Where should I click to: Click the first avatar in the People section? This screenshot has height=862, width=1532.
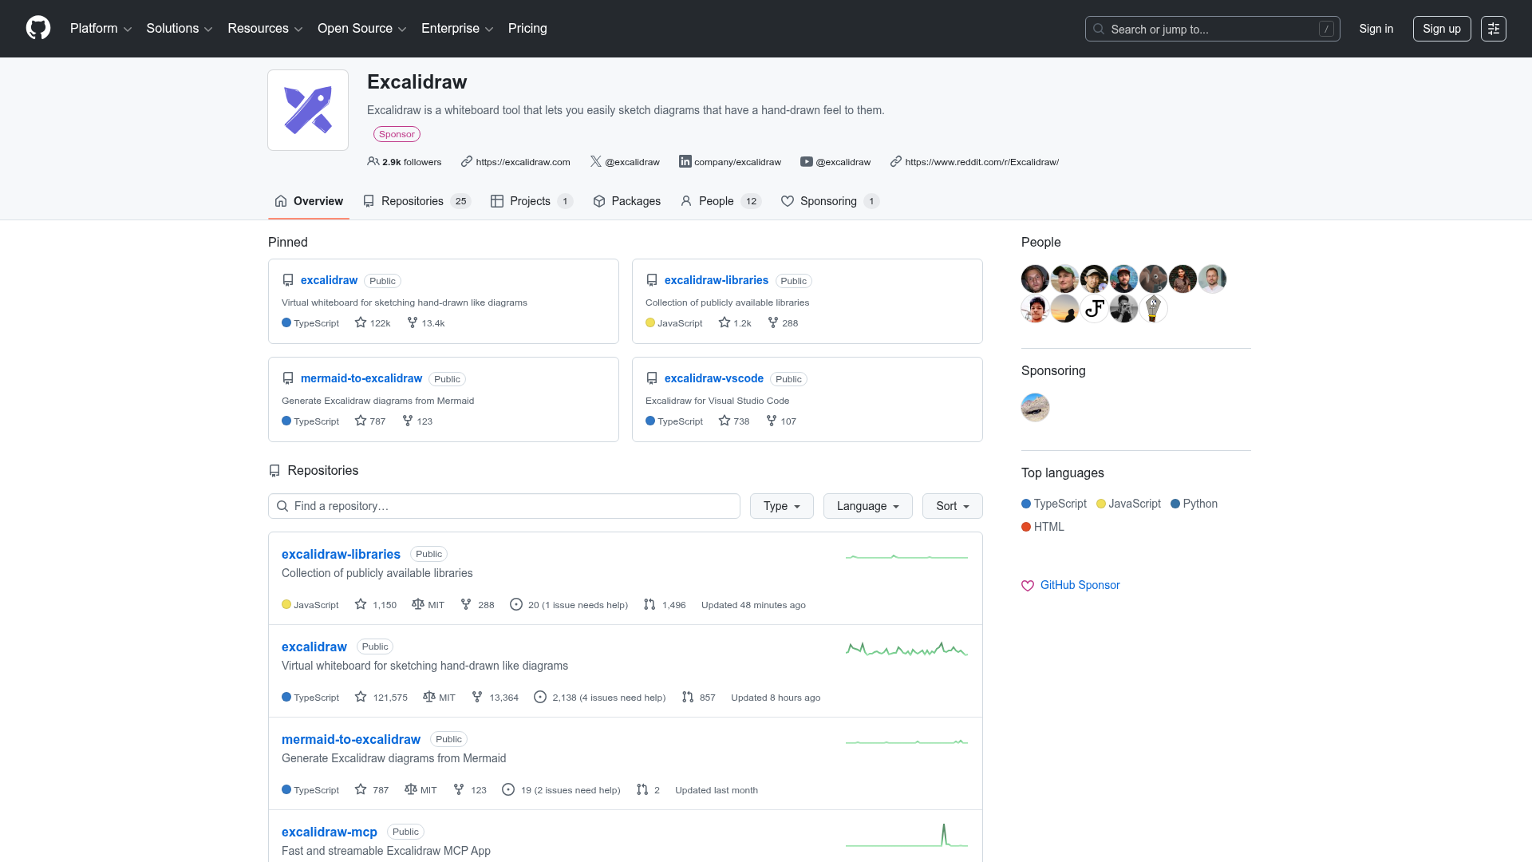pyautogui.click(x=1035, y=279)
